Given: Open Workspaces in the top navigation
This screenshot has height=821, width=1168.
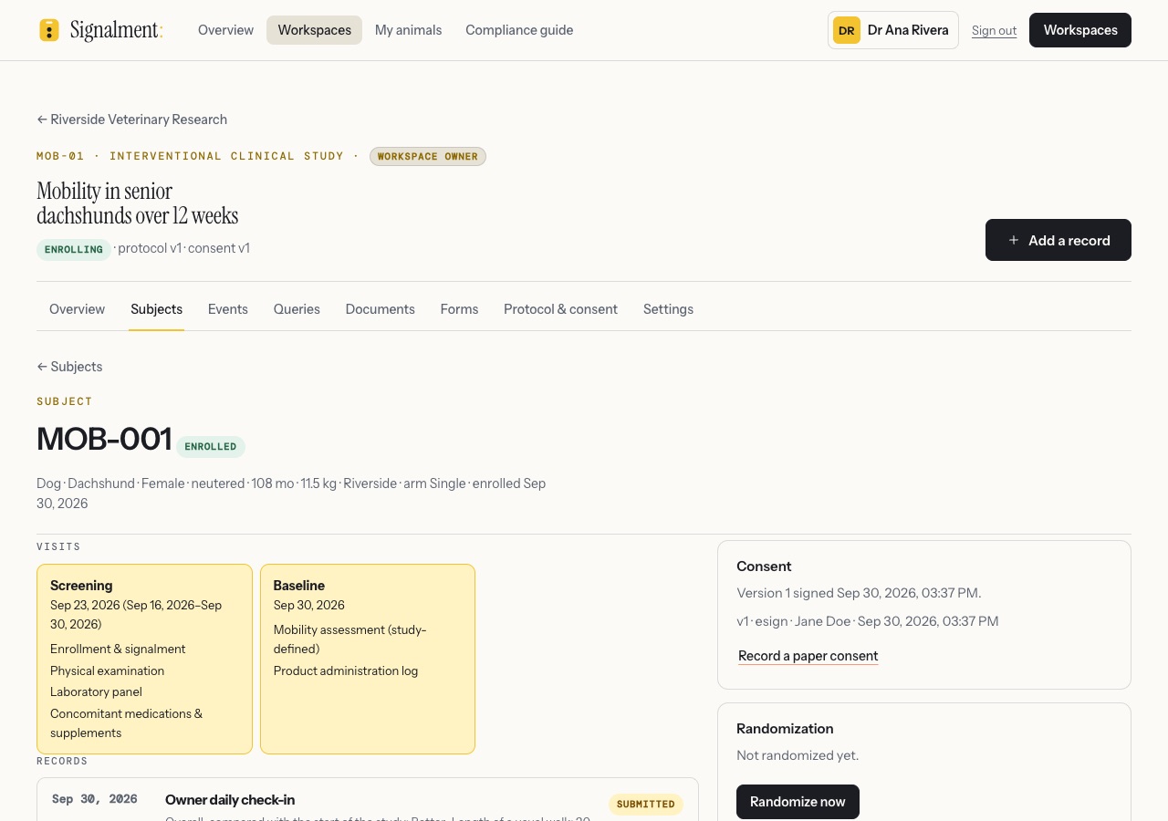Looking at the screenshot, I should coord(315,30).
